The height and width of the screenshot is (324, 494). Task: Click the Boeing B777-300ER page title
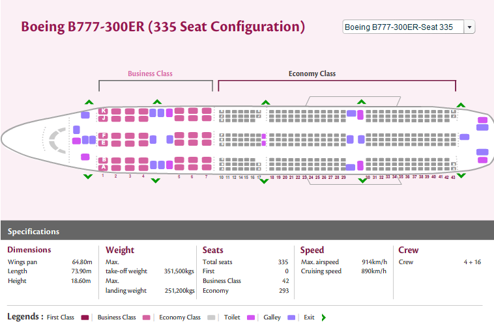point(163,27)
